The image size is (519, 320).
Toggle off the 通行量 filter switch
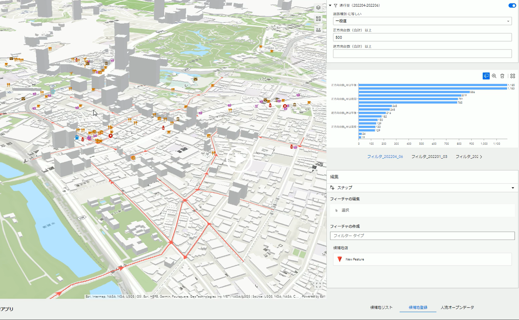click(x=512, y=6)
